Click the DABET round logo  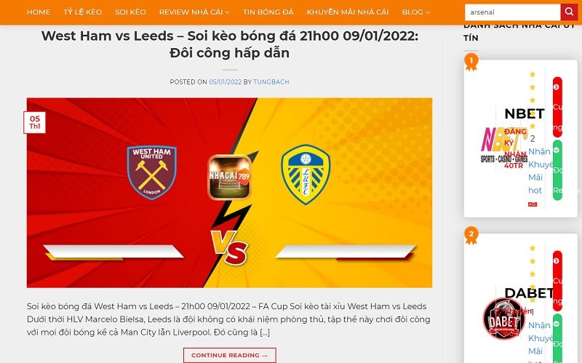pyautogui.click(x=504, y=319)
